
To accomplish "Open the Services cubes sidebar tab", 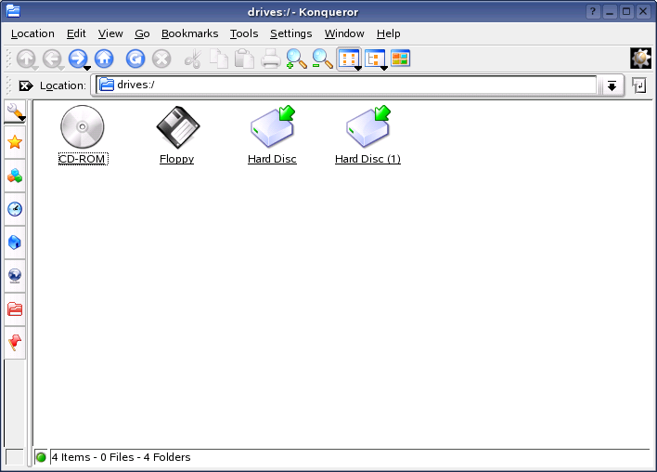I will (x=15, y=176).
